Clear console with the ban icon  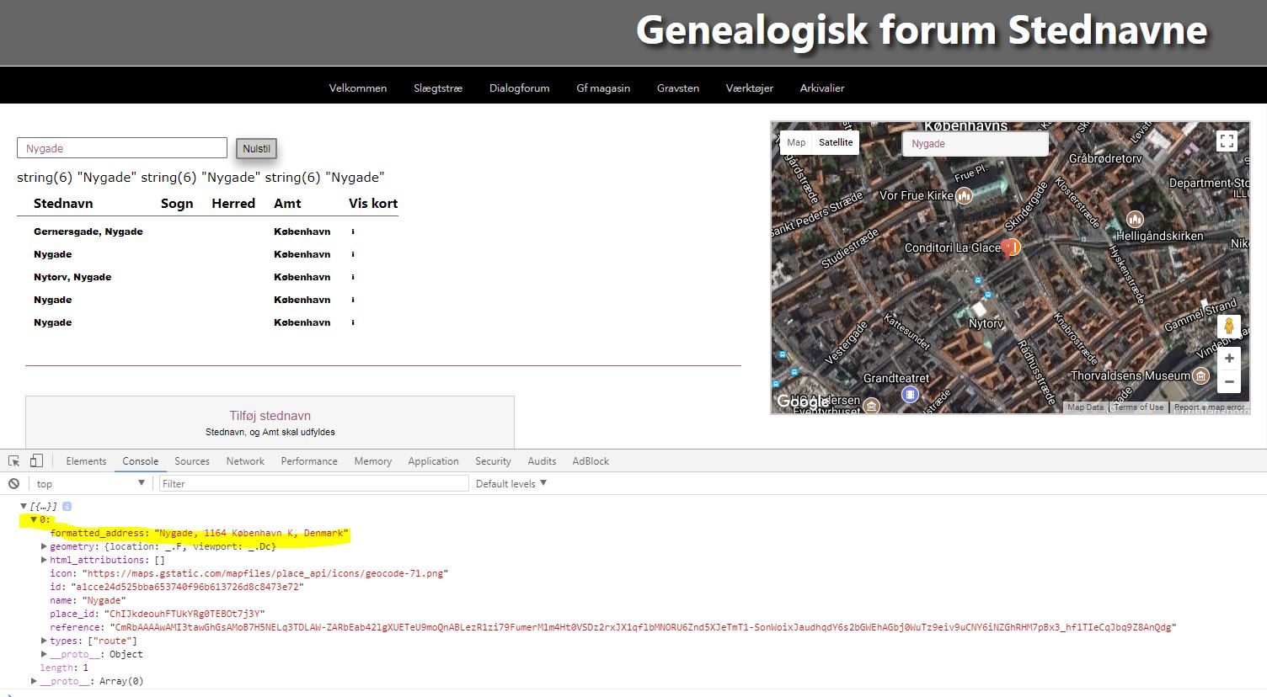(x=13, y=483)
